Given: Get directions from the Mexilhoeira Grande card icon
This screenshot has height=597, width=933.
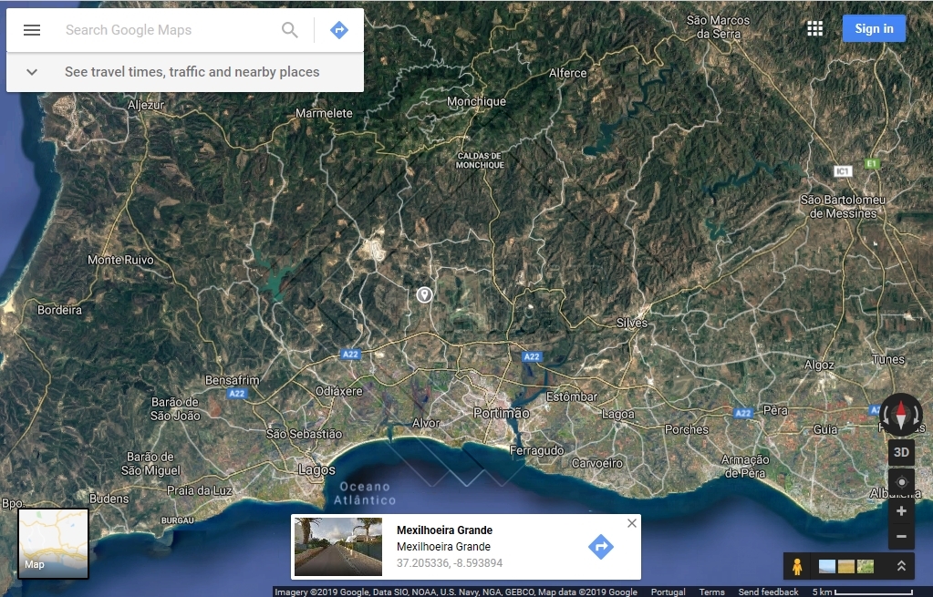Looking at the screenshot, I should coord(601,547).
